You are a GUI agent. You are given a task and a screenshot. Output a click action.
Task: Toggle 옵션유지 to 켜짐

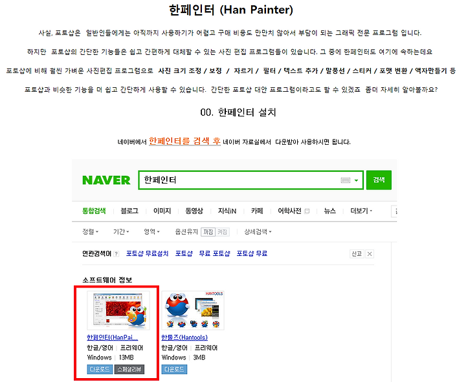point(222,232)
